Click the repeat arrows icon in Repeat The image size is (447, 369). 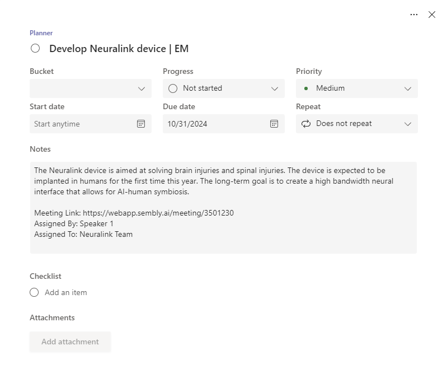306,124
